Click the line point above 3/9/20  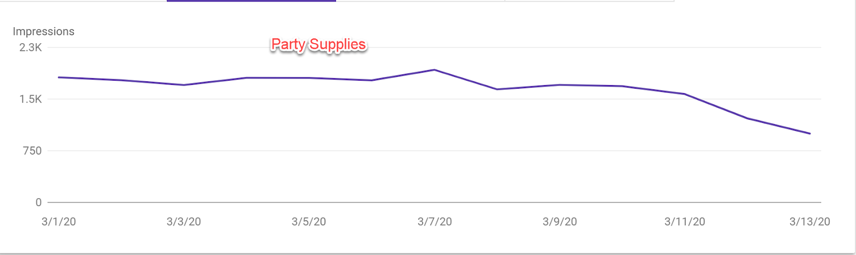pos(560,84)
